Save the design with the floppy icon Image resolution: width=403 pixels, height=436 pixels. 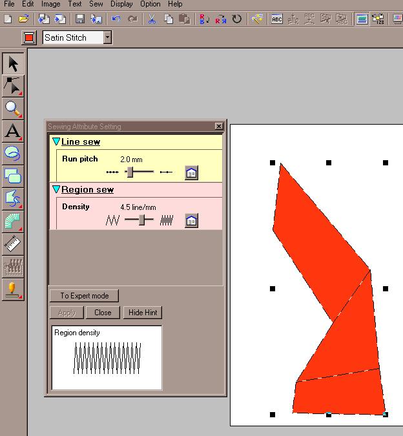tap(80, 19)
